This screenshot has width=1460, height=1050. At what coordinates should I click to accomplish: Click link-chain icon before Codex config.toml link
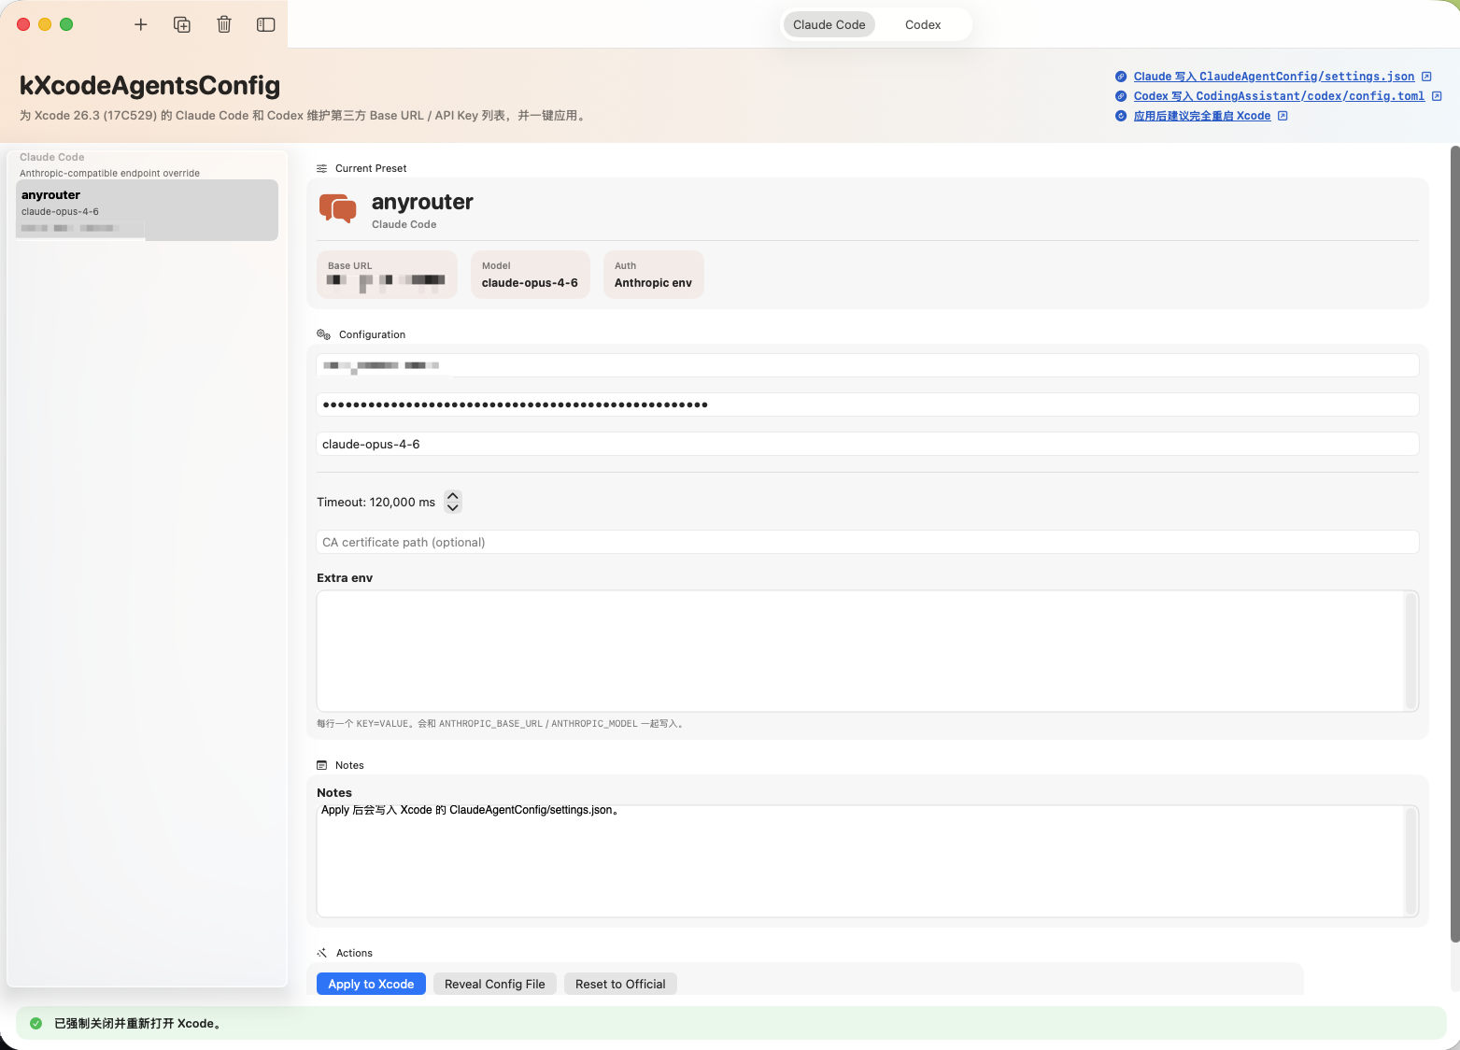1121,96
